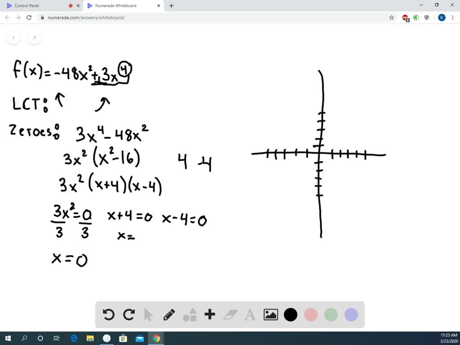Click the Redo arrow

128,315
